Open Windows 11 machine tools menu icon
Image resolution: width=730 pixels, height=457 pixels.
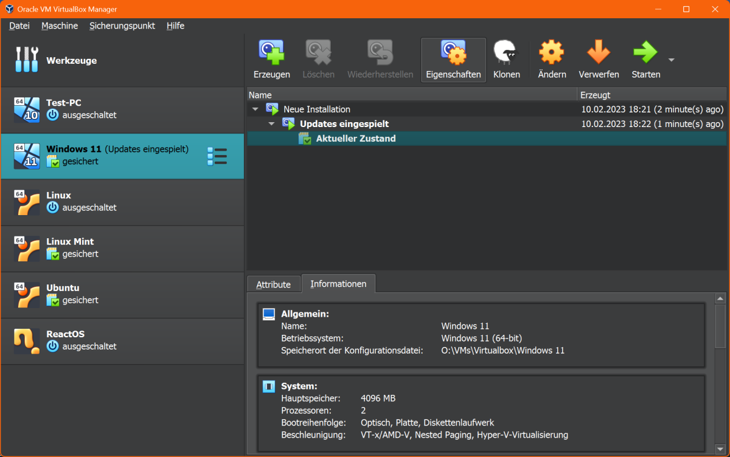point(217,156)
